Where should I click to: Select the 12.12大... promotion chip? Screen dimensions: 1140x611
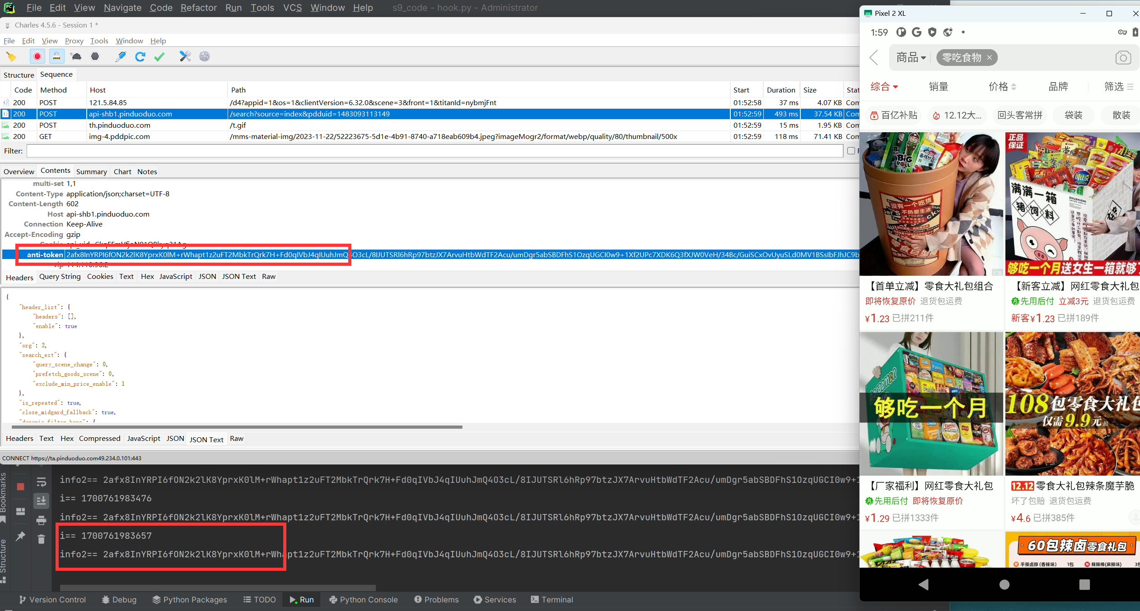point(957,116)
